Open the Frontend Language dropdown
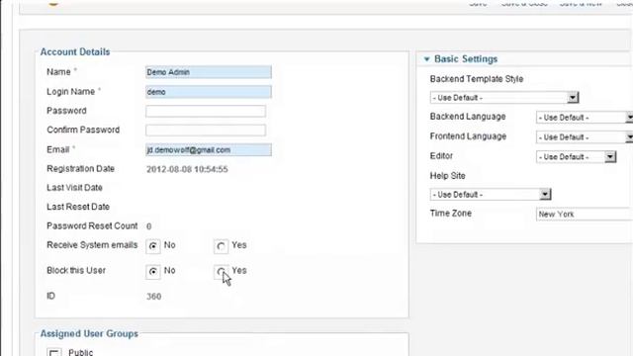 [x=585, y=137]
